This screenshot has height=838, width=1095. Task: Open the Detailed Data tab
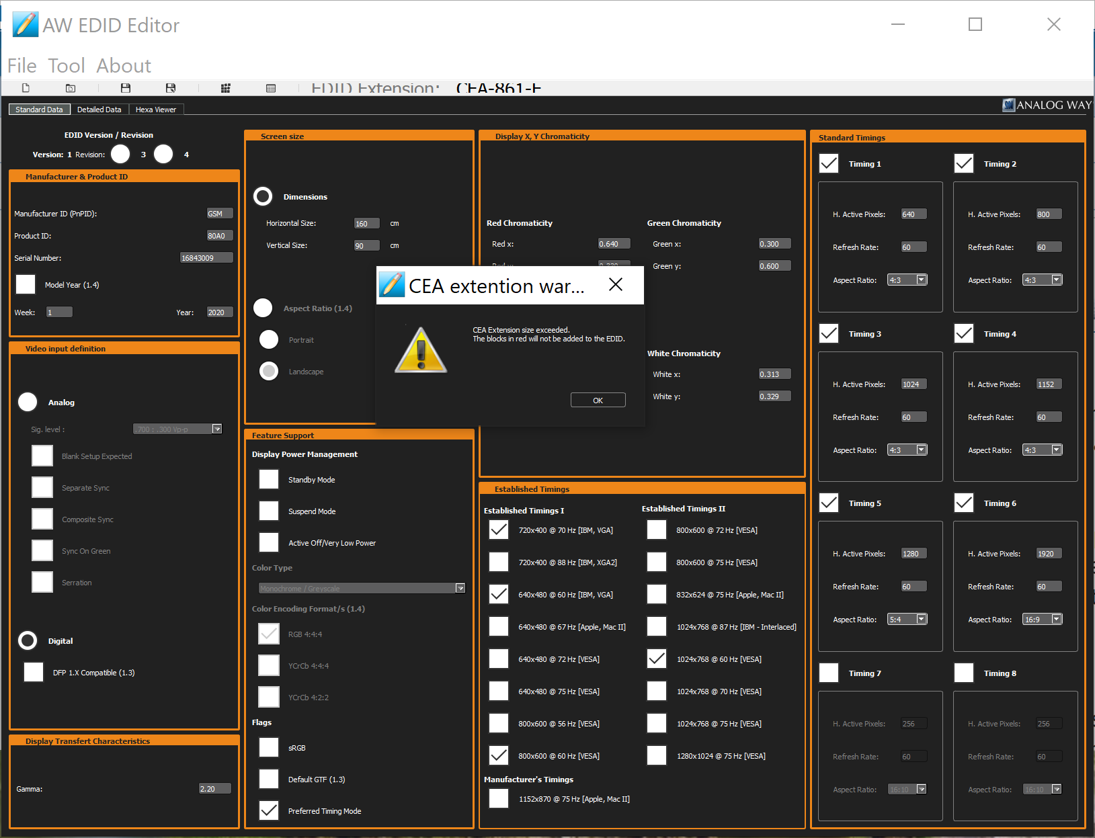click(x=99, y=110)
